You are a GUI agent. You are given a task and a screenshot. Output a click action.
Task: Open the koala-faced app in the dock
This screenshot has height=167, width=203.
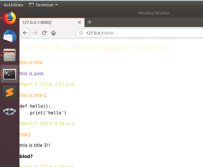click(x=10, y=111)
